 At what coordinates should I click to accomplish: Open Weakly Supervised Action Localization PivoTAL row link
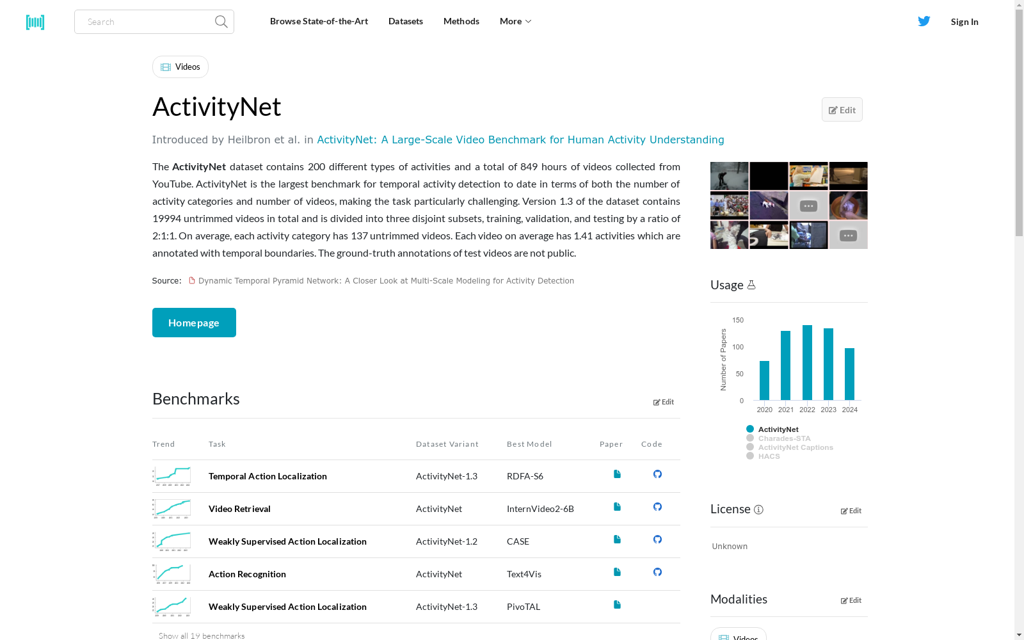click(x=287, y=607)
